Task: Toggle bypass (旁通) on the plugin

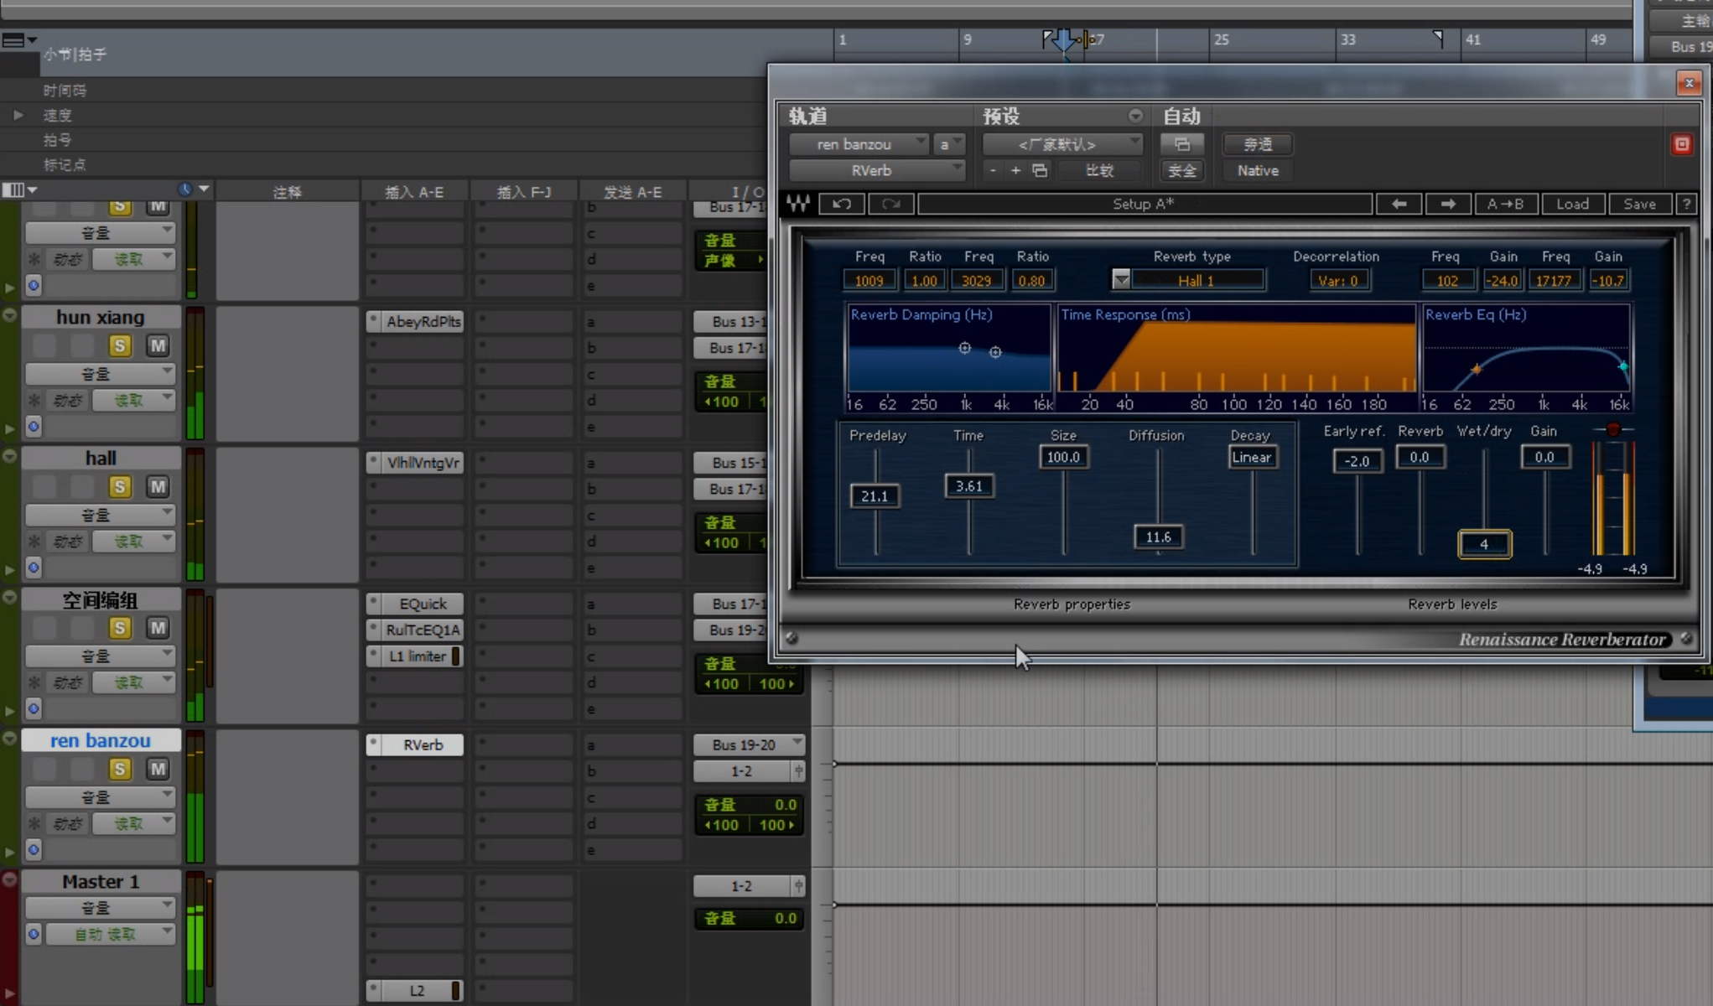Action: [1257, 144]
